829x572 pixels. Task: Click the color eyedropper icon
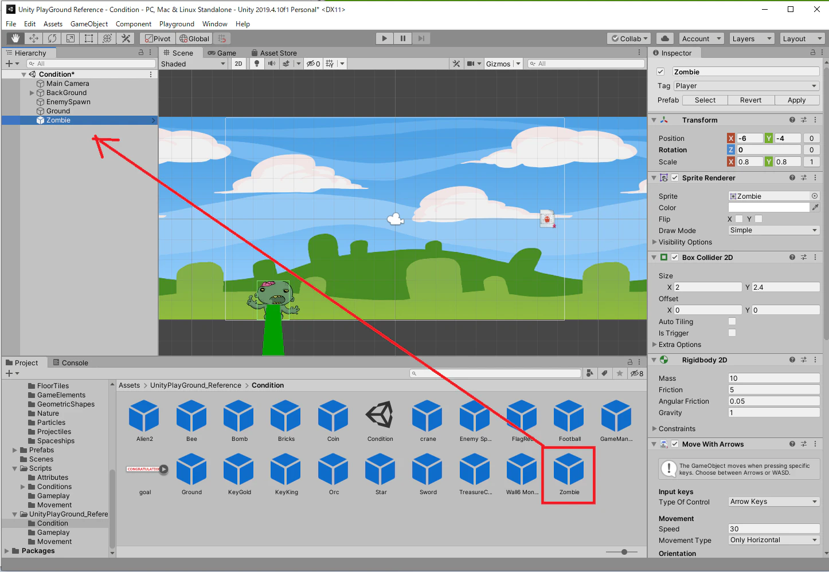click(815, 207)
